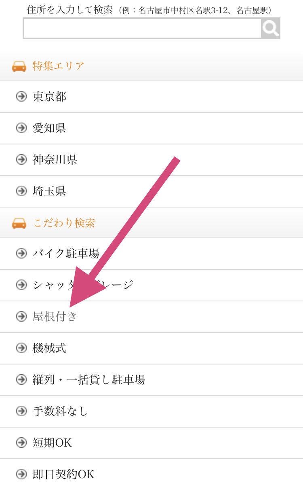The height and width of the screenshot is (483, 303).
Task: Click arrow icon beside 手数料なし
Action: (21, 411)
